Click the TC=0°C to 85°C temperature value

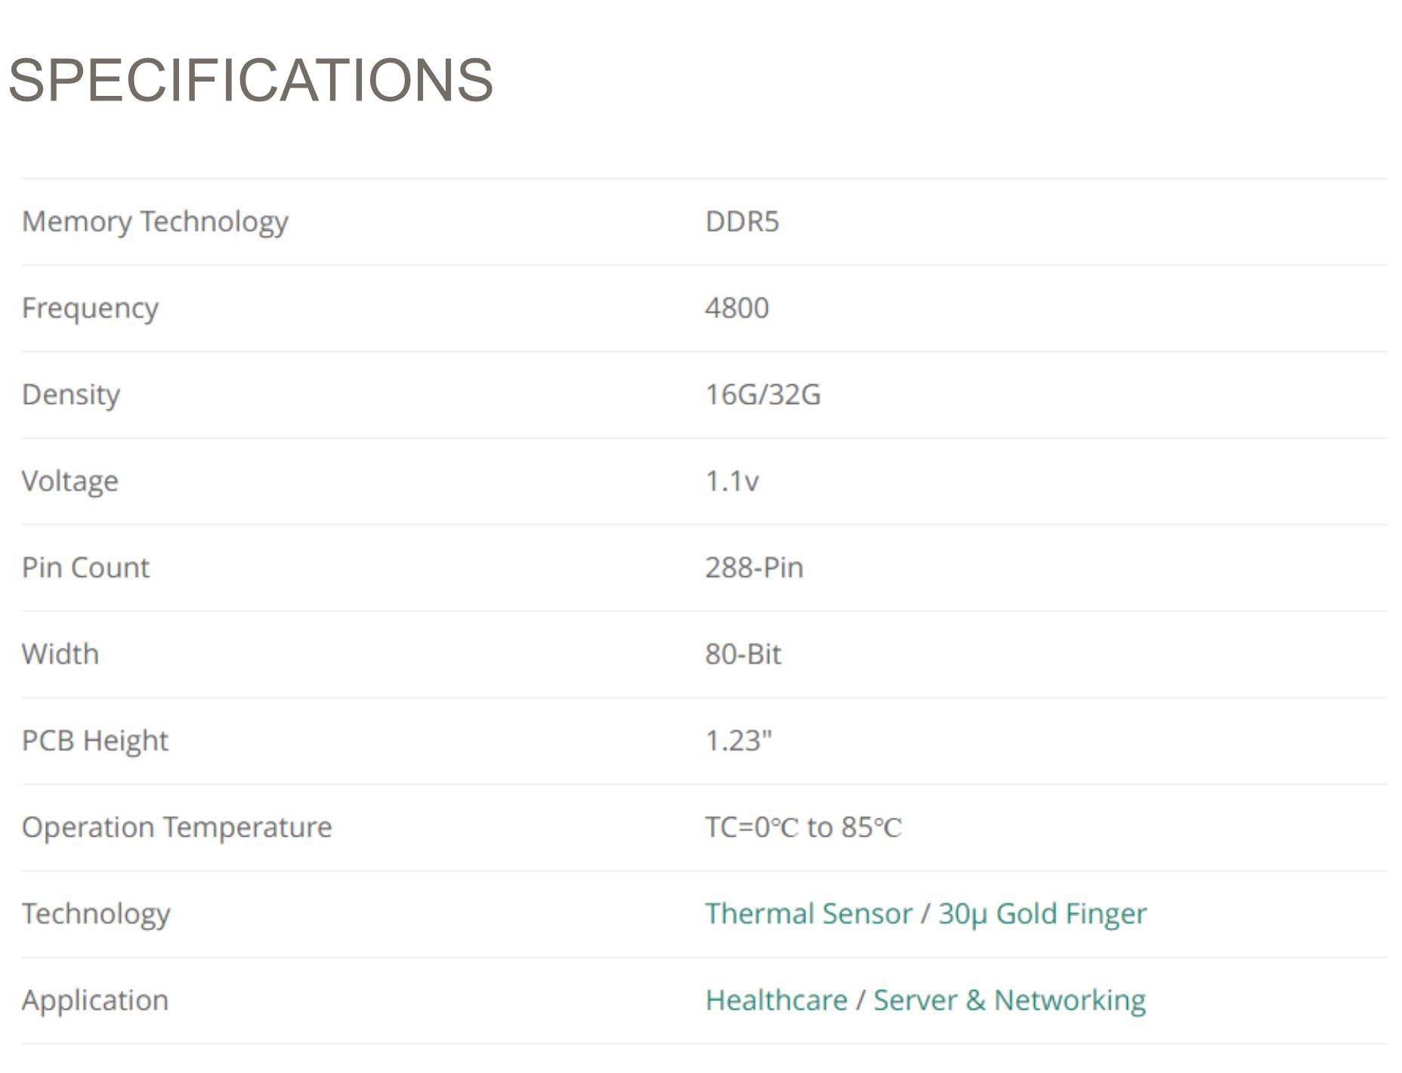point(803,827)
